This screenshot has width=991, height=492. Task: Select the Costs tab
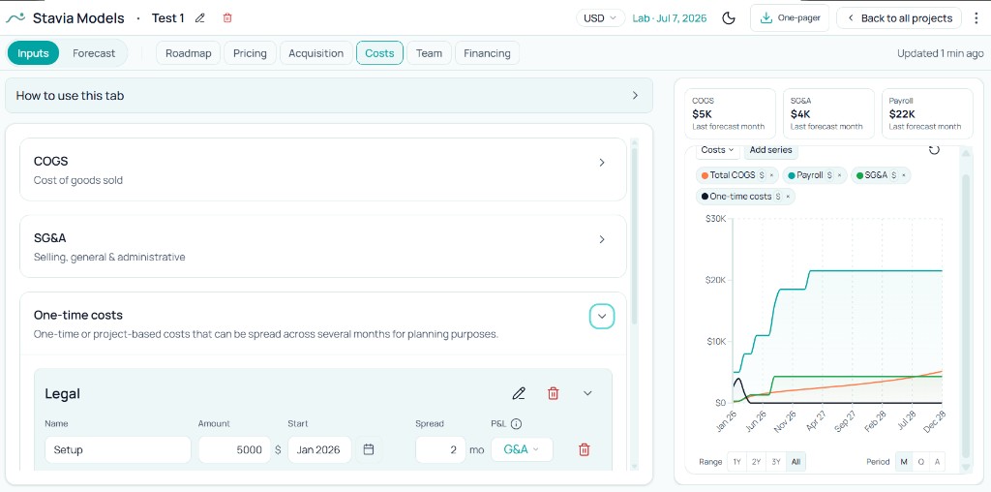379,53
